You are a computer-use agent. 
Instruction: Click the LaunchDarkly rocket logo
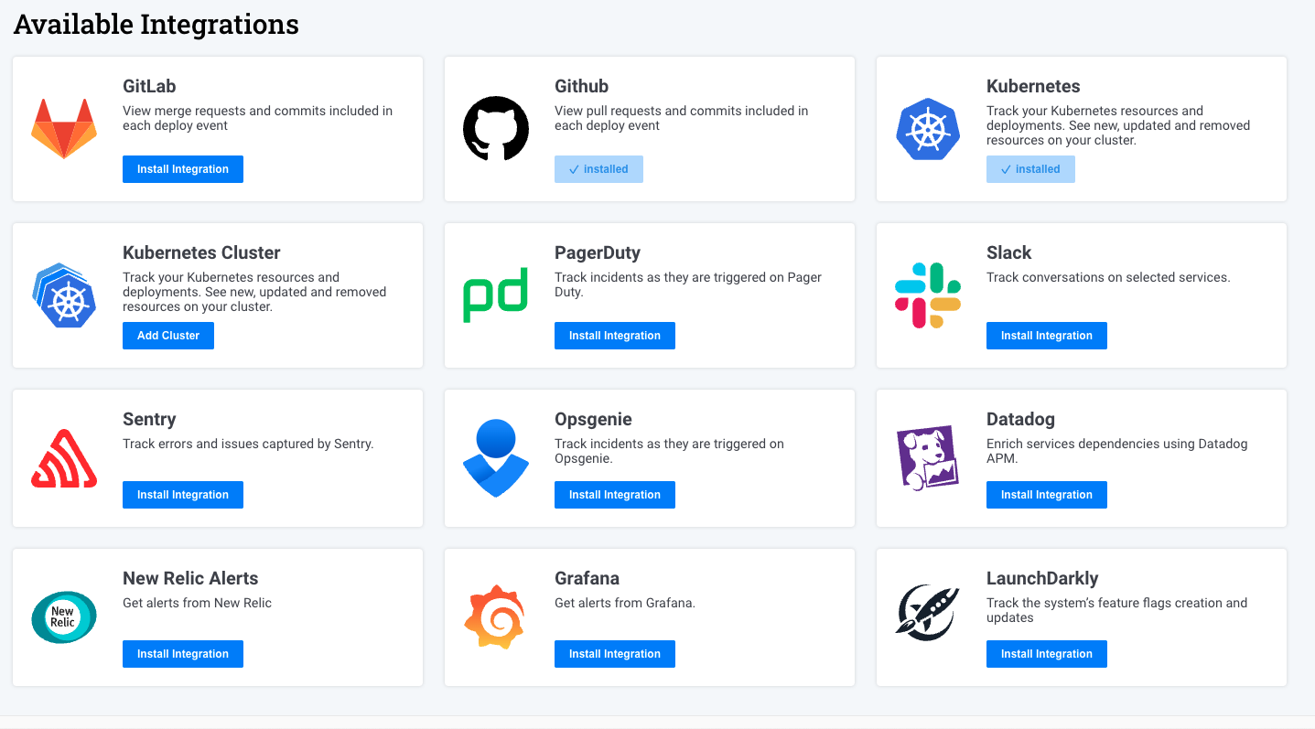point(928,614)
